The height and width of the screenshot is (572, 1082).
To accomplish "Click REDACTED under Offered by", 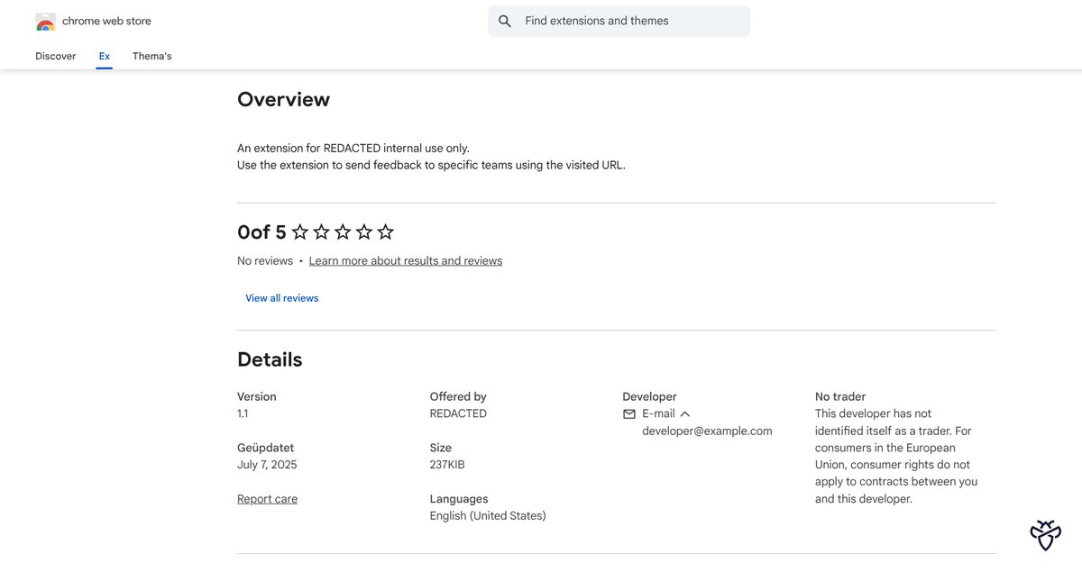I will pos(458,413).
